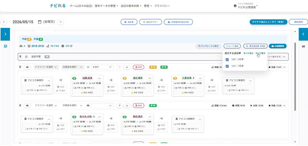The height and width of the screenshot is (146, 308).
Task: Open the empty vehicle dropdown in second route
Action: coord(102,105)
